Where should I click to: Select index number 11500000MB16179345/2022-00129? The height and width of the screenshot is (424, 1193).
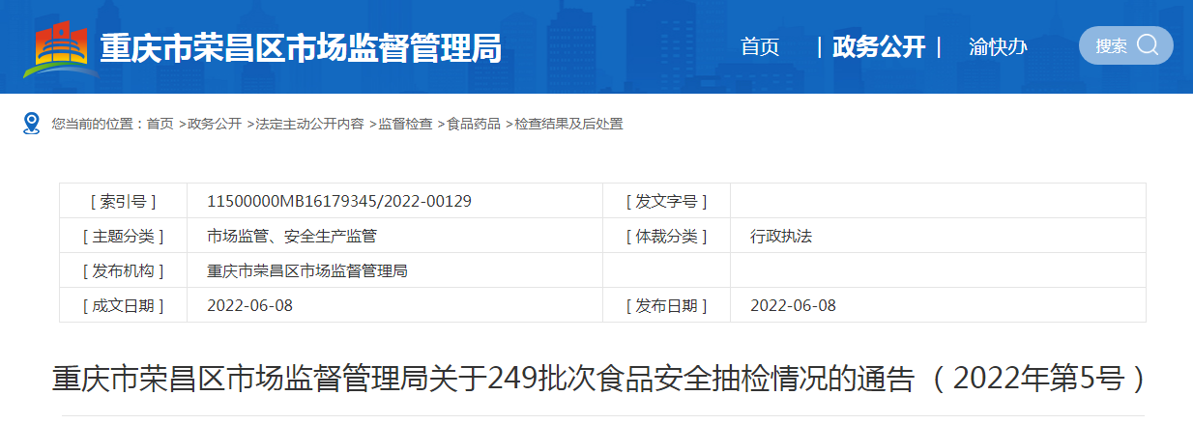coord(339,201)
